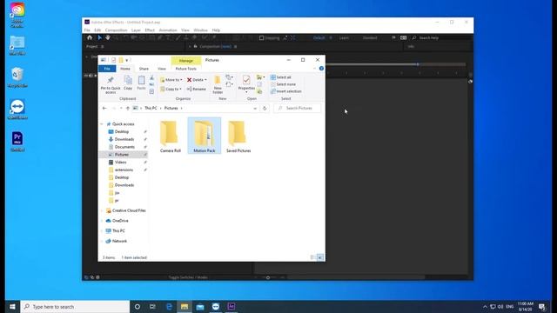Screen dimensions: 557x313
Task: Switch to the View ribbon tab
Action: (162, 69)
